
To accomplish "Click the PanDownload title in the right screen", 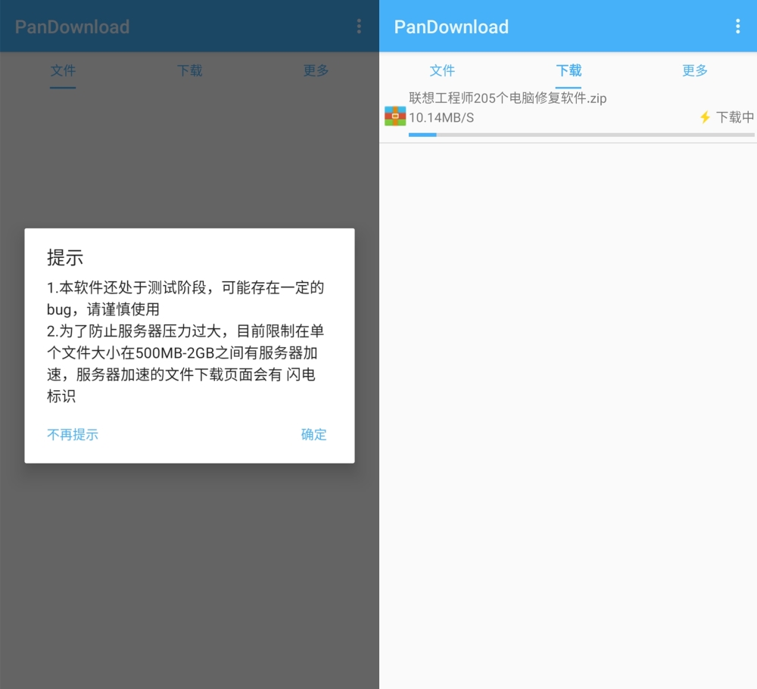I will [x=451, y=27].
